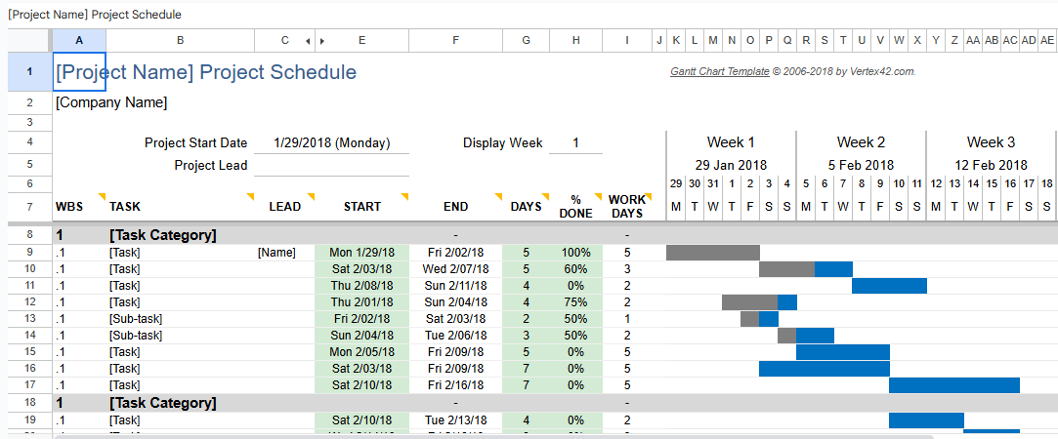This screenshot has width=1058, height=439.
Task: Click the Display Week value cell
Action: coord(575,143)
